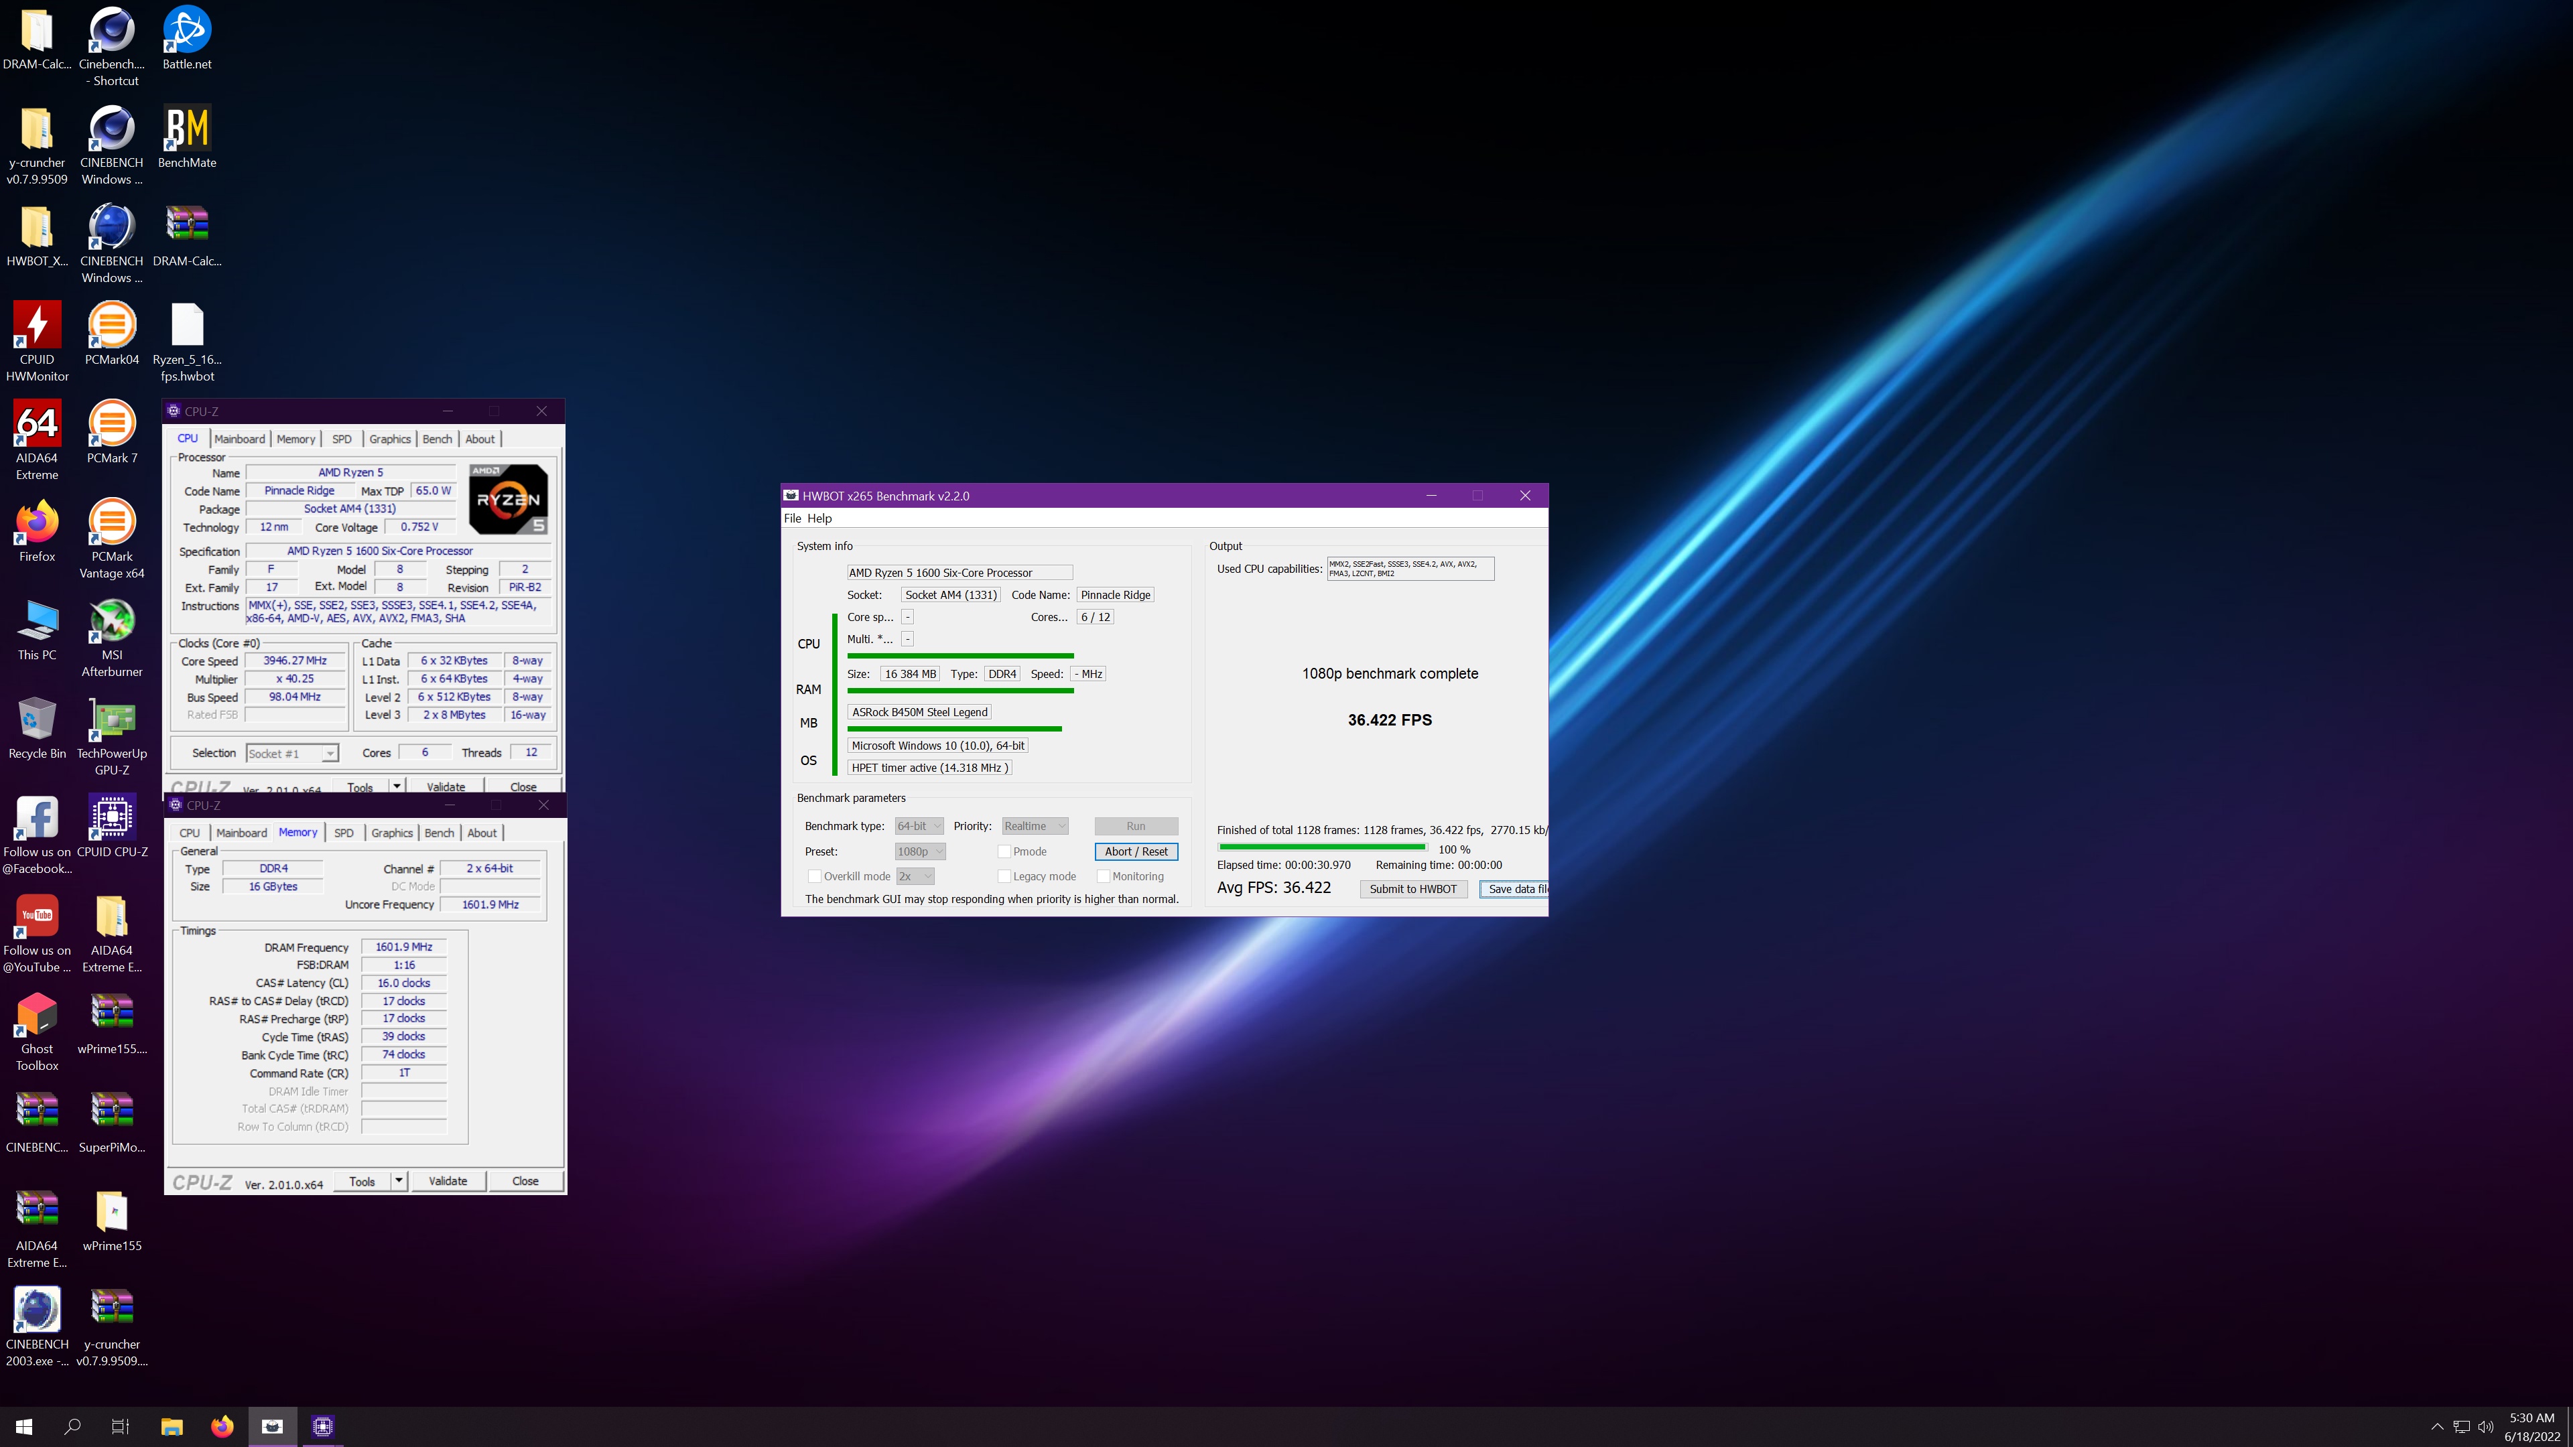Viewport: 2573px width, 1447px height.
Task: Open PCMark 7 desktop shortcut
Action: [112, 432]
